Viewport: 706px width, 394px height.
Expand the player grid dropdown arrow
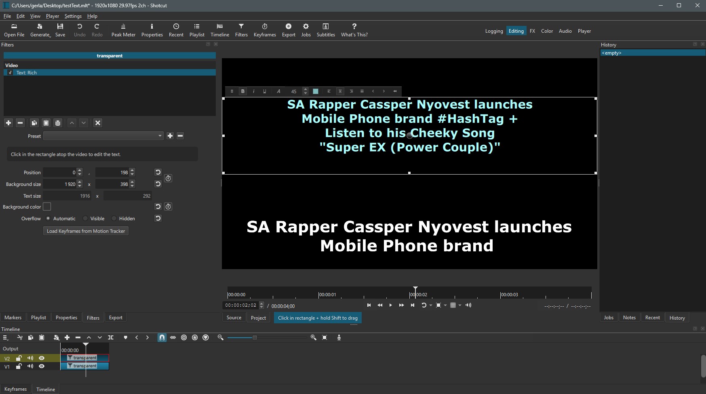point(460,305)
